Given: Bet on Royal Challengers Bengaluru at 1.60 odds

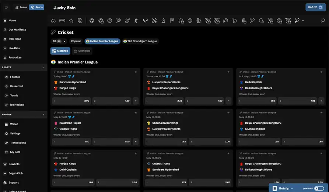Looking at the screenshot, I should pyautogui.click(x=204, y=101).
